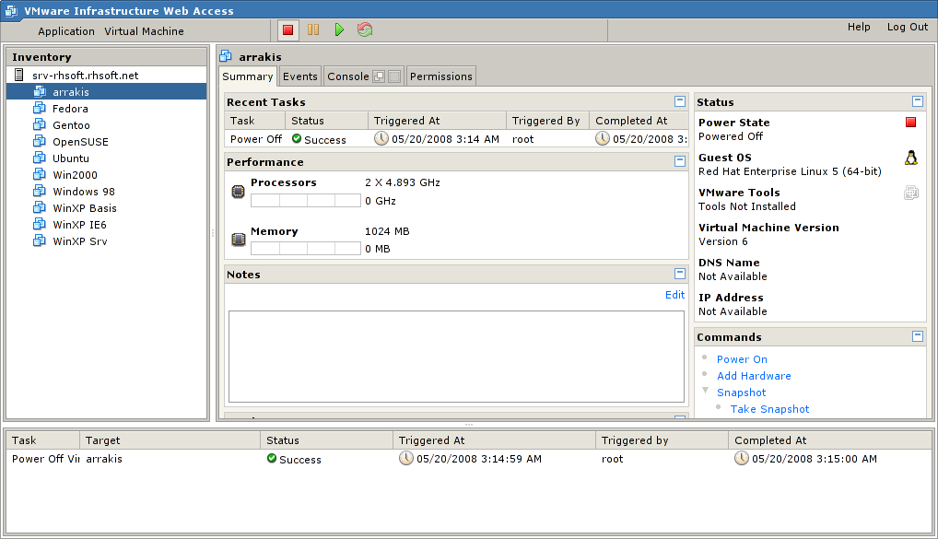Click the Help link
The image size is (938, 539).
(859, 27)
